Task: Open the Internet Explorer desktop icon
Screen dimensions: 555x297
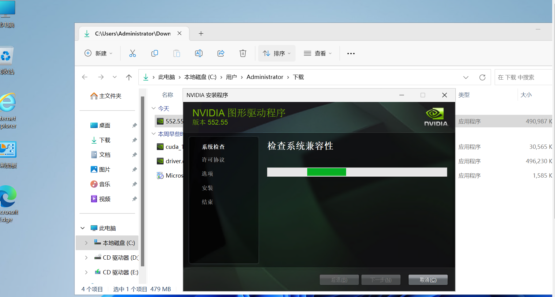Action: (8, 110)
